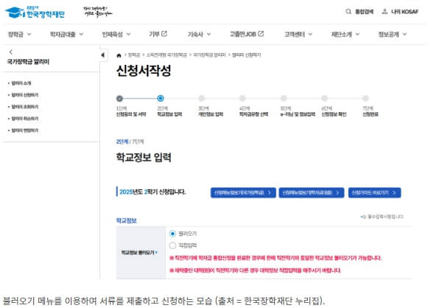
Task: Expand the 장학금 navigation menu
Action: coord(20,35)
